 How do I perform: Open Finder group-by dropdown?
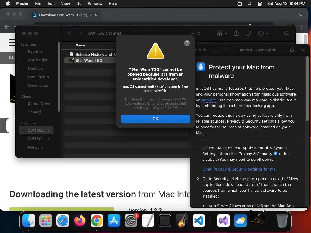pyautogui.click(x=222, y=33)
